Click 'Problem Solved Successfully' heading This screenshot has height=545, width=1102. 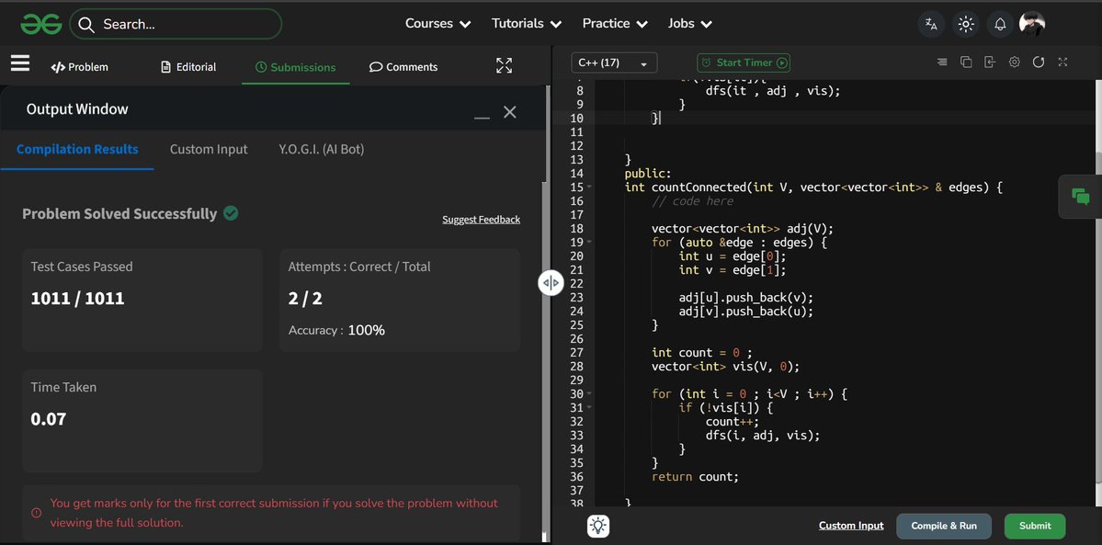coord(119,213)
